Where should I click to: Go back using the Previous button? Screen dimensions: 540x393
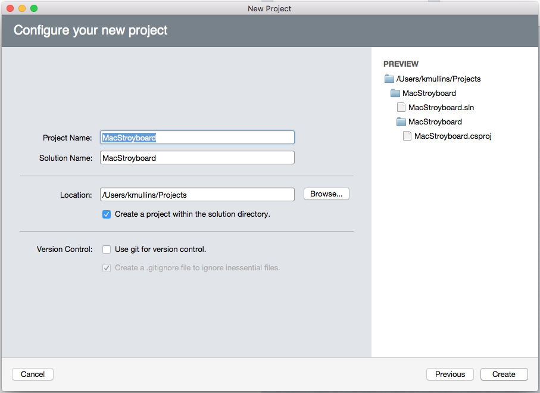[x=450, y=374]
